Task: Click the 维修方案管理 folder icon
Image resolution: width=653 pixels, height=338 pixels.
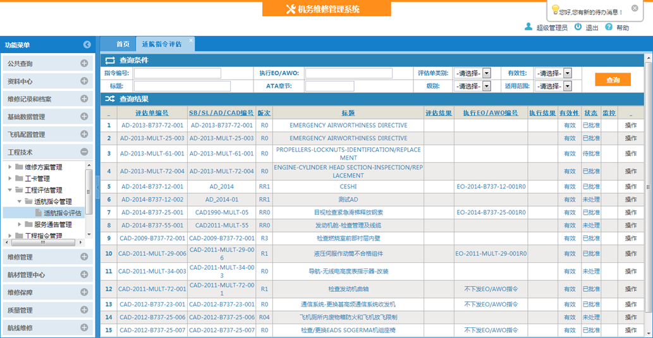Action: coord(19,167)
